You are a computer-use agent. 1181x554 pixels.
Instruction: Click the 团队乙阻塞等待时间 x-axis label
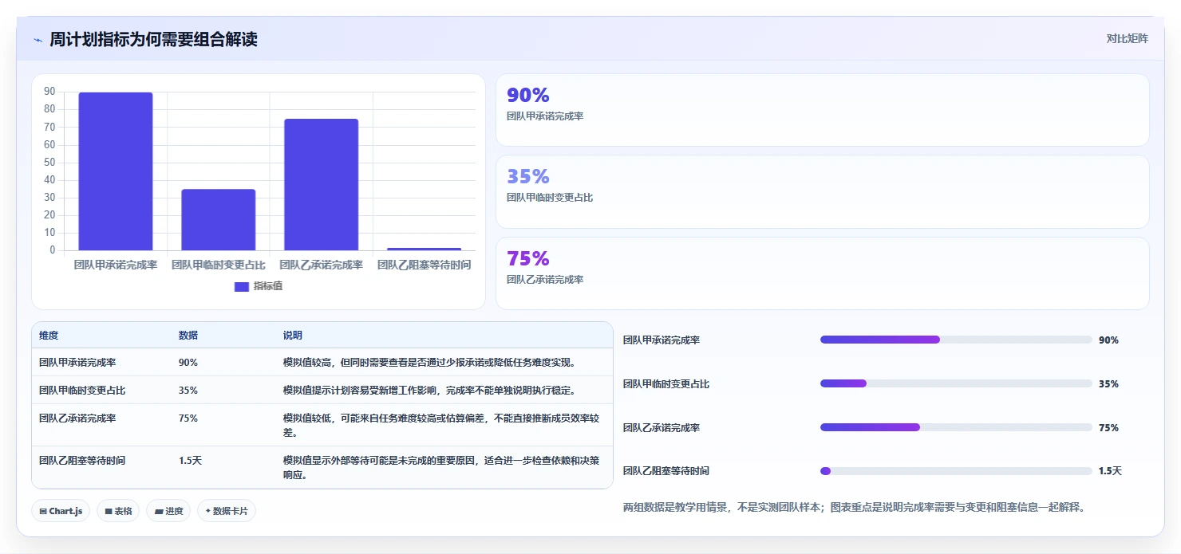click(424, 265)
